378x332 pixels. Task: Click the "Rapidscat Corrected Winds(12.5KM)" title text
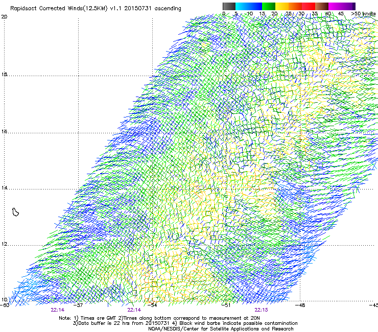[x=59, y=8]
